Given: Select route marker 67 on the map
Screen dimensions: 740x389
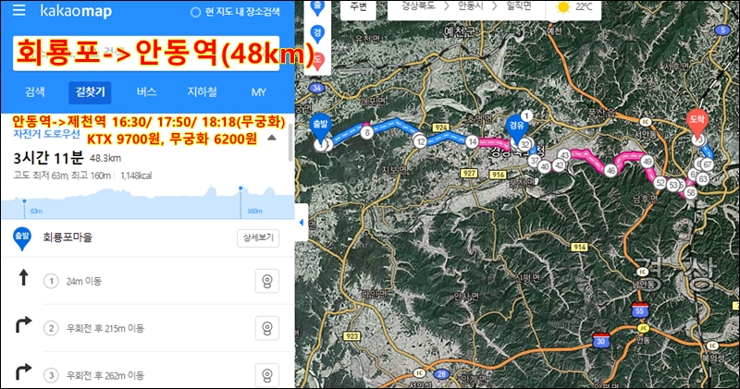Looking at the screenshot, I should pos(707,164).
